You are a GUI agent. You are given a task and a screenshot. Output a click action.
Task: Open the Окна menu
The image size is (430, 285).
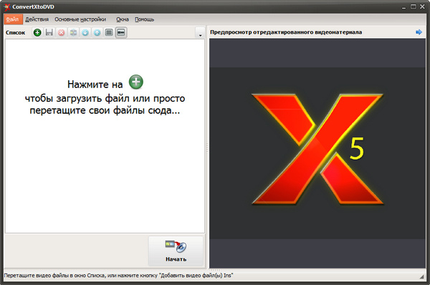point(123,19)
